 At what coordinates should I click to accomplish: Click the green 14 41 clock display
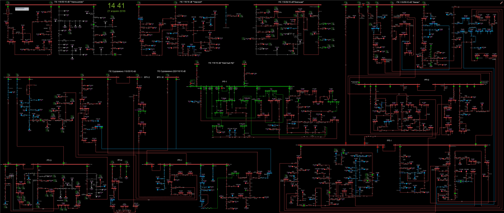tap(116, 6)
